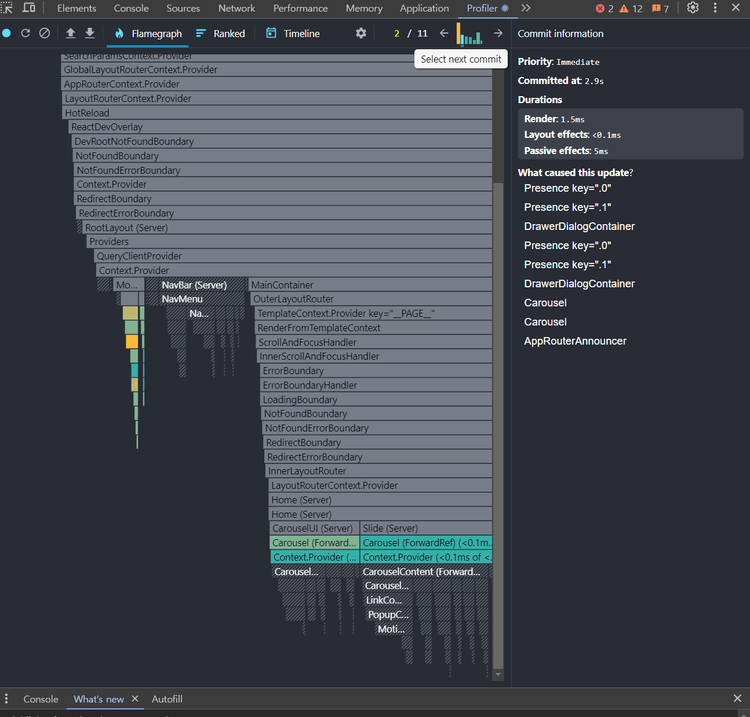Select Slide (Server) bar

426,528
